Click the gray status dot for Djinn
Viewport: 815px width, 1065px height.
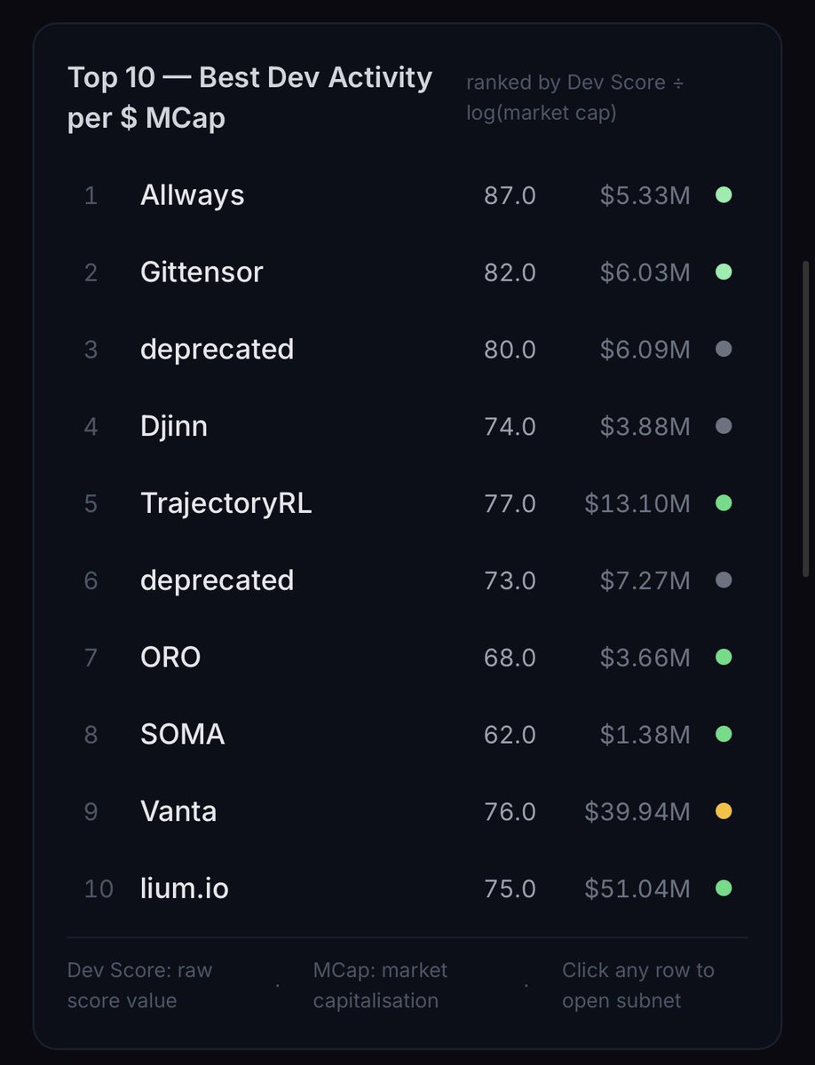(x=724, y=427)
